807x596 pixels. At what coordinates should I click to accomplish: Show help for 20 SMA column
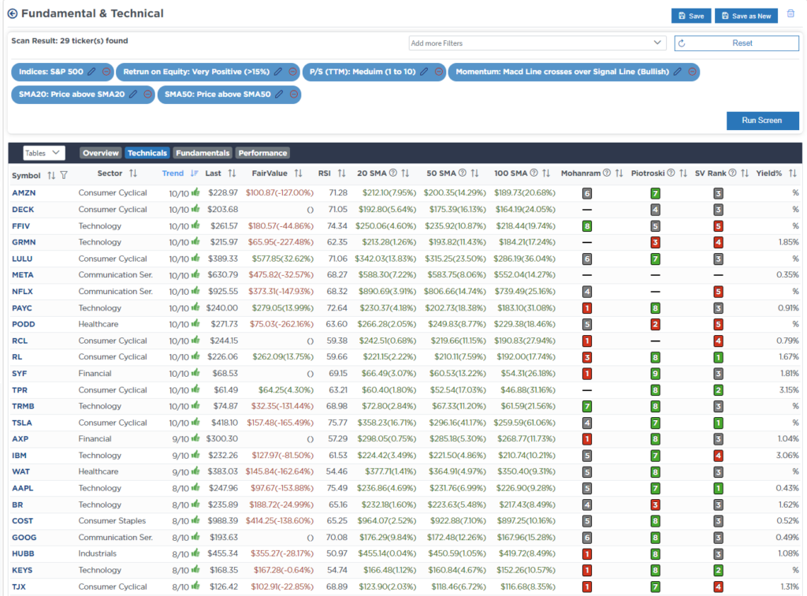[393, 173]
